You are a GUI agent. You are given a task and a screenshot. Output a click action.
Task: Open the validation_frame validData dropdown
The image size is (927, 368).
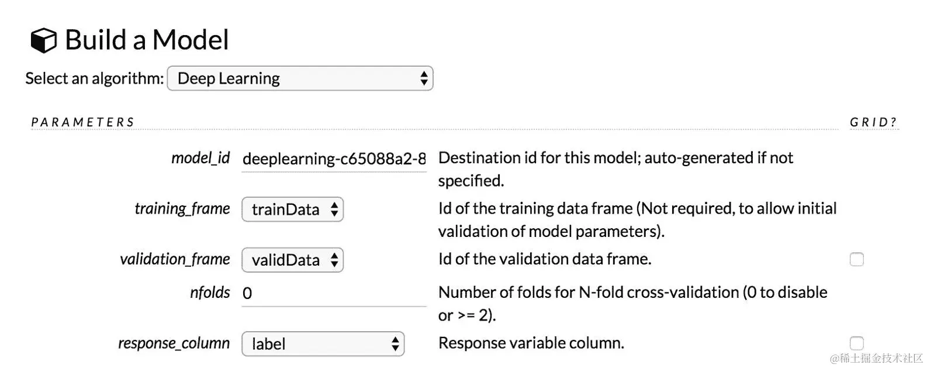tap(292, 260)
